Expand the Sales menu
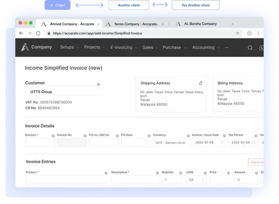This screenshot has height=204, width=279. pyautogui.click(x=150, y=48)
